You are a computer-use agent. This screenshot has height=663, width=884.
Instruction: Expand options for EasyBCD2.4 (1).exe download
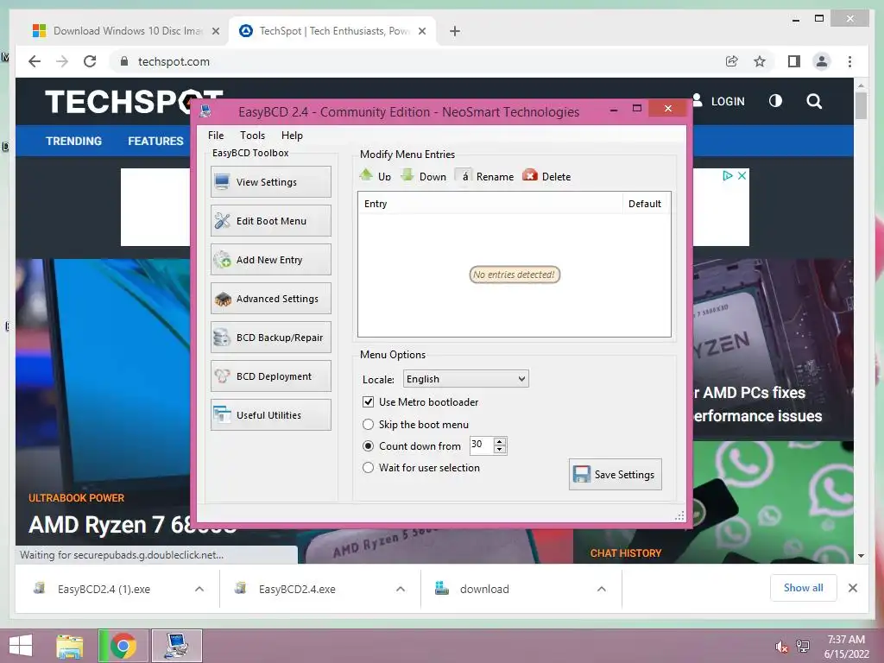tap(199, 589)
